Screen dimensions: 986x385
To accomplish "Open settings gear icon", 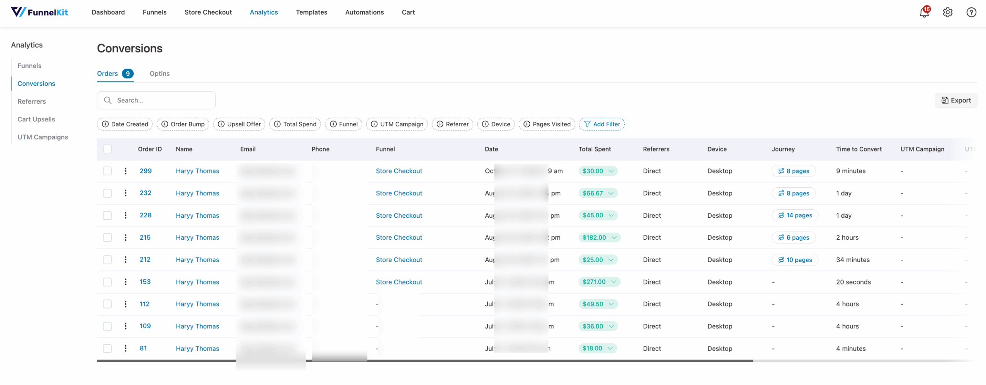I will tap(947, 12).
